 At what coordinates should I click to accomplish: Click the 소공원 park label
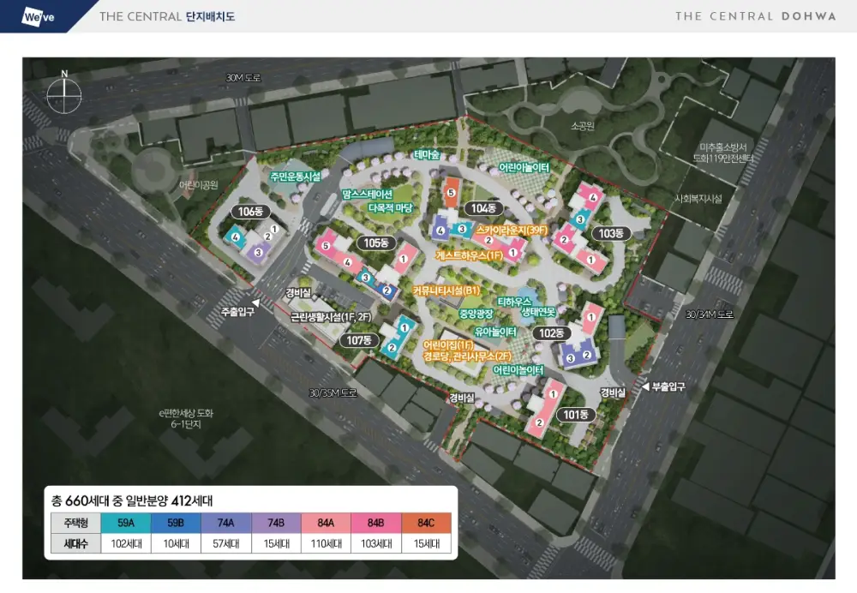pos(582,126)
